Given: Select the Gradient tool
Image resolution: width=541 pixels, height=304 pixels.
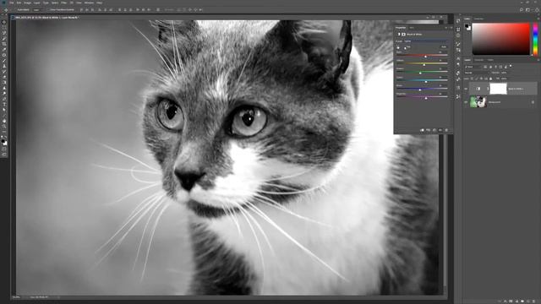Looking at the screenshot, I should (x=4, y=83).
